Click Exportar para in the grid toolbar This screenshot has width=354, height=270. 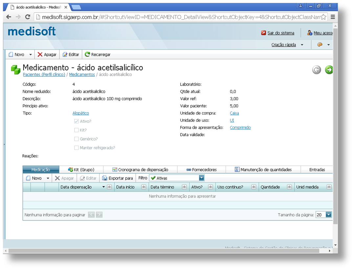pyautogui.click(x=118, y=178)
